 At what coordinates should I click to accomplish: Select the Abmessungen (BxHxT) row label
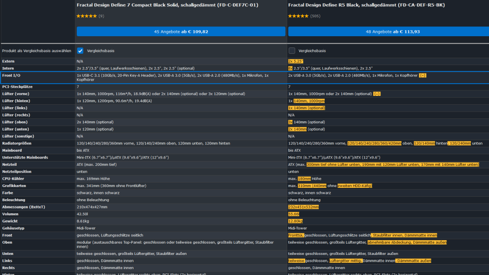[x=23, y=207]
